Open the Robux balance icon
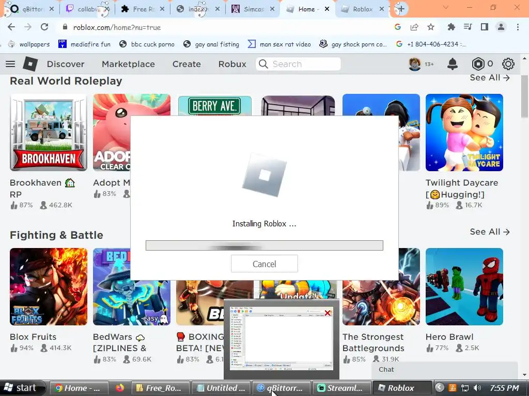This screenshot has height=396, width=529. click(x=478, y=64)
